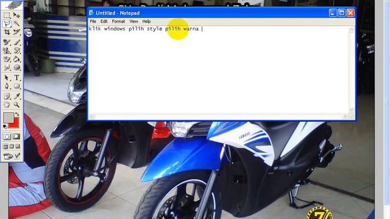Select the Type tool
This screenshot has width=390, height=219.
coord(16,78)
